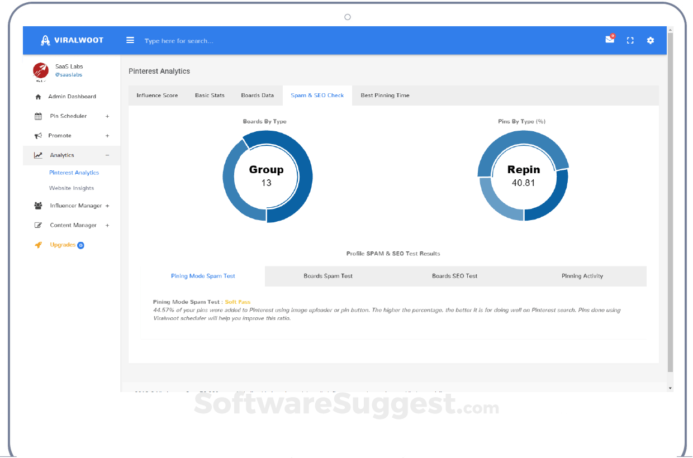693x458 pixels.
Task: Expand the Influencer Manager menu
Action: click(x=107, y=206)
